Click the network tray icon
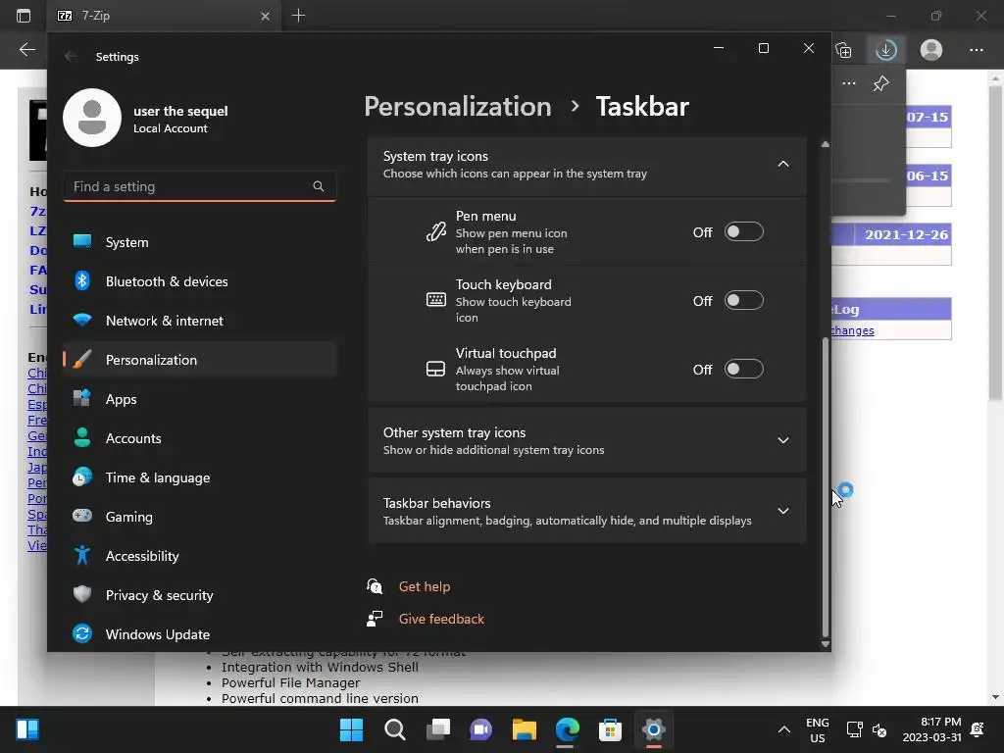This screenshot has width=1004, height=753. point(854,729)
